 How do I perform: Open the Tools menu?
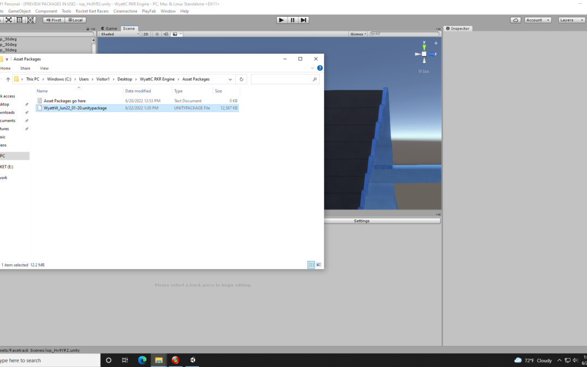click(x=66, y=11)
